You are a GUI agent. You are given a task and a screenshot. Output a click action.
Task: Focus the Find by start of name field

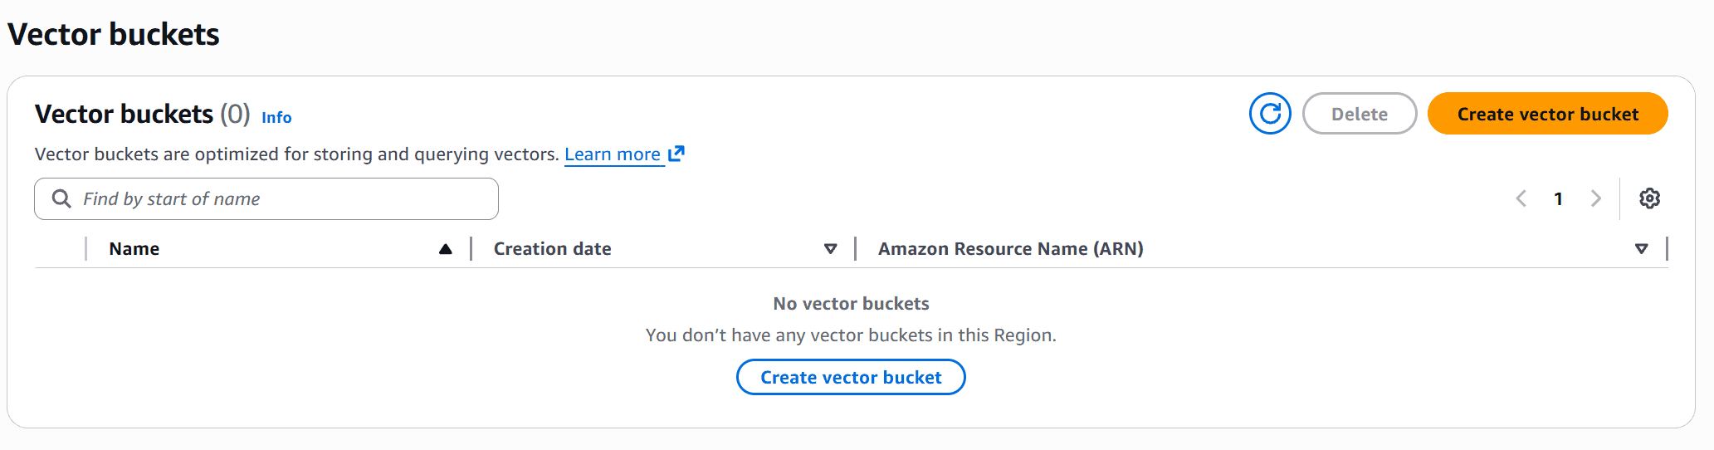282,199
